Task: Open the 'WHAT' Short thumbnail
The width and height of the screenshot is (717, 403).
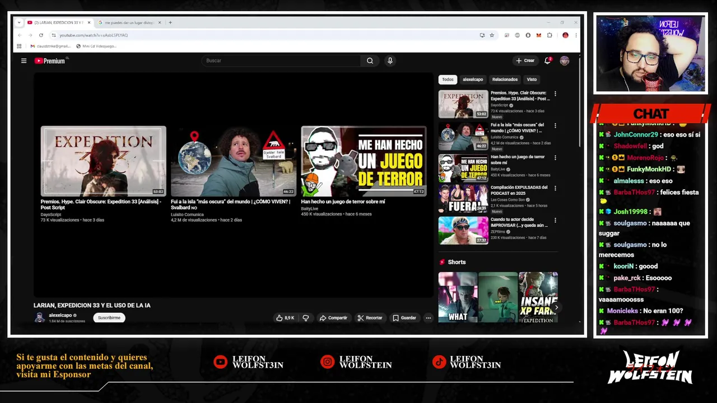Action: [458, 297]
